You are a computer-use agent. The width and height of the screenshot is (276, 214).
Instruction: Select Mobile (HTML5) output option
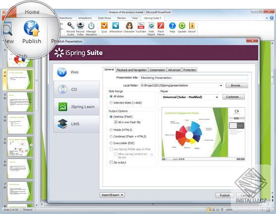coord(111,130)
